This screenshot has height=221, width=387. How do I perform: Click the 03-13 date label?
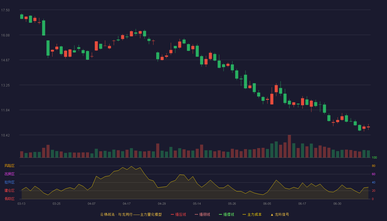click(22, 204)
